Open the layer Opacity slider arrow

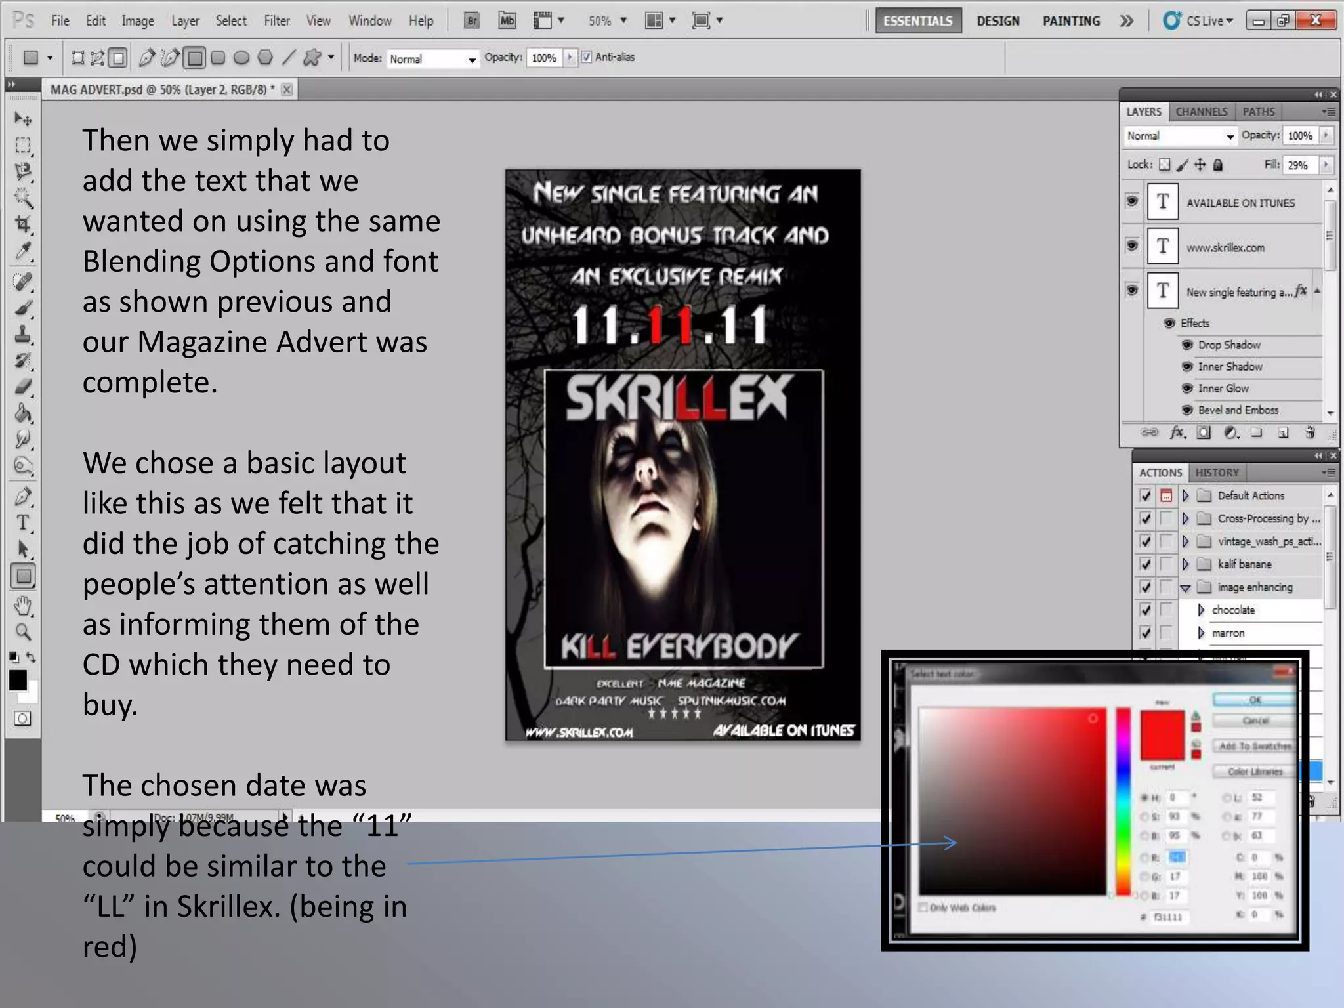click(x=1326, y=135)
